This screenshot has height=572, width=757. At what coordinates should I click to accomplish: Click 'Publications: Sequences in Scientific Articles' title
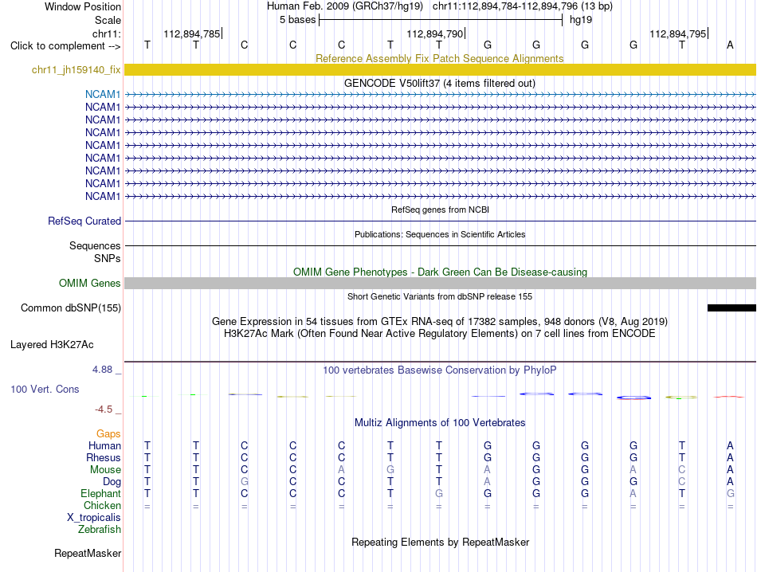(x=440, y=234)
